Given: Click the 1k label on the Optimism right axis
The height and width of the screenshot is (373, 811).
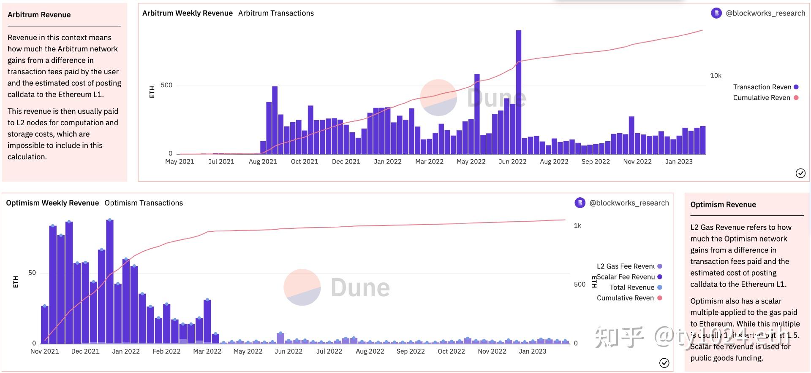Looking at the screenshot, I should click(577, 225).
